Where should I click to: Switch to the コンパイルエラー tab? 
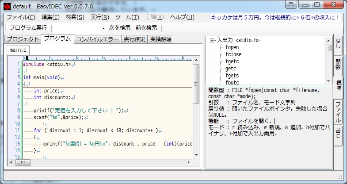(97, 39)
